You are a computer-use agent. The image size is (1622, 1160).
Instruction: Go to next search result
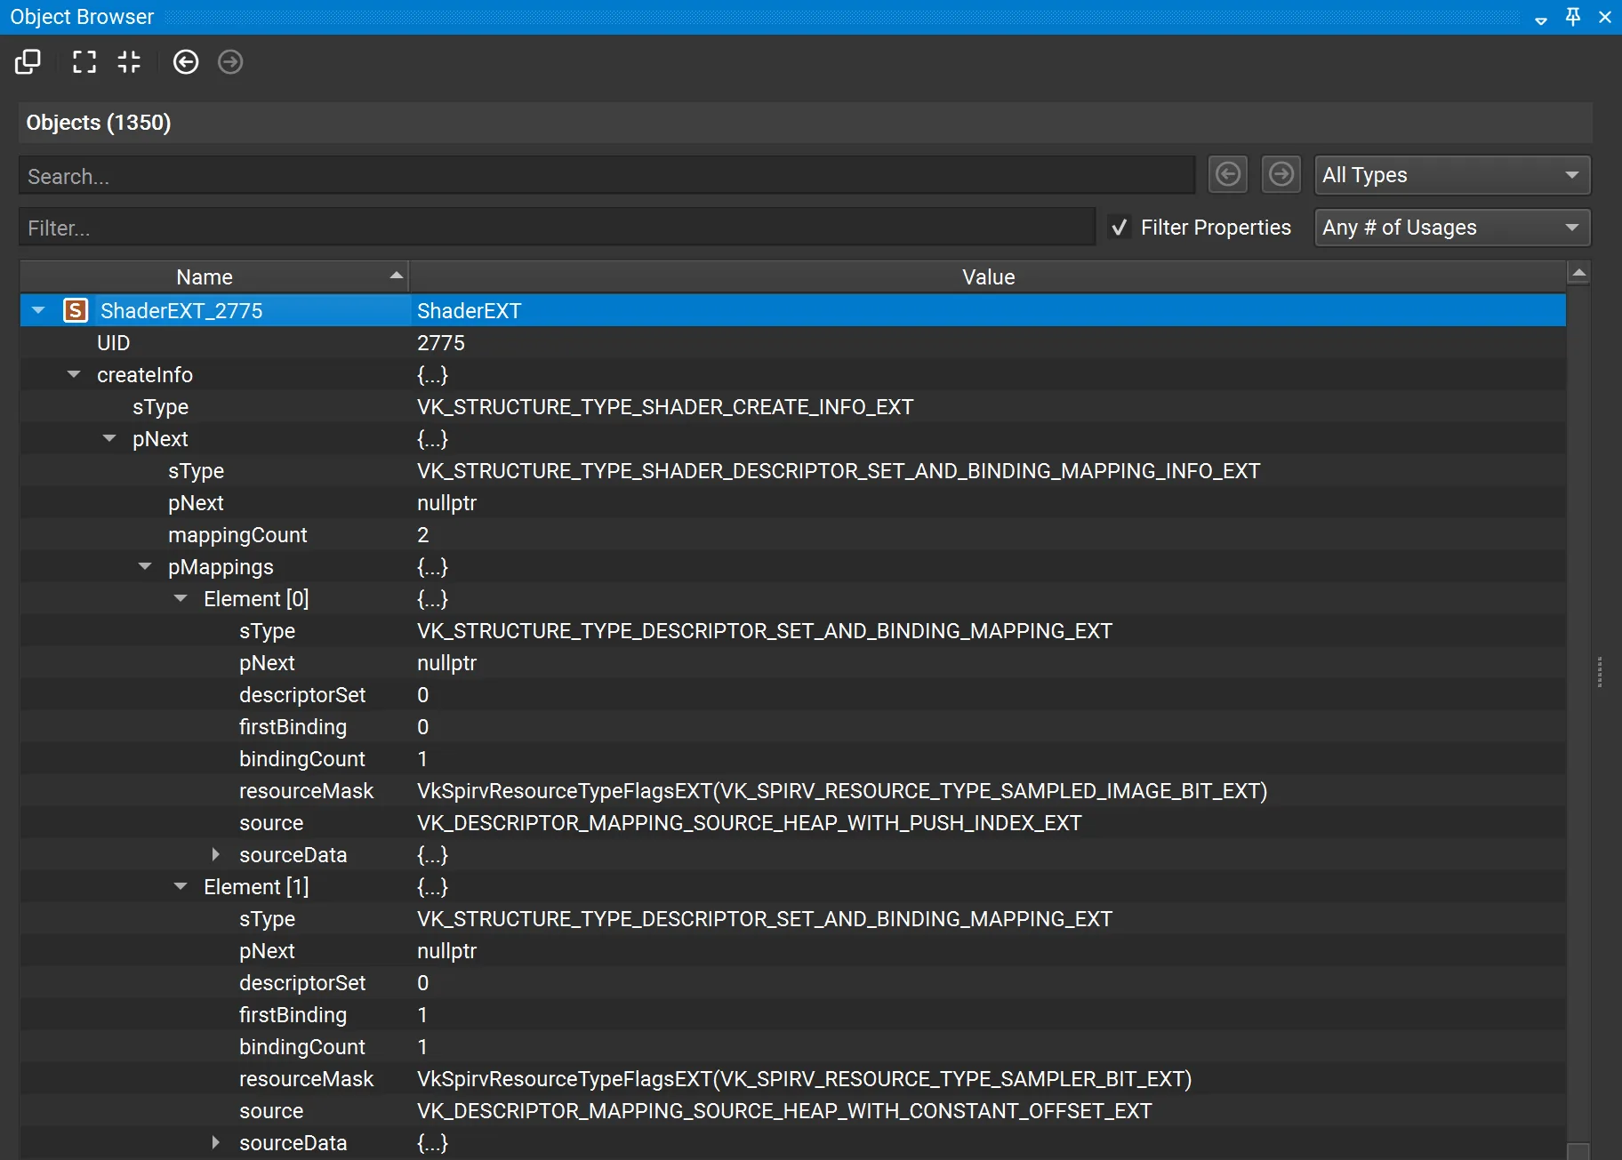(1281, 174)
